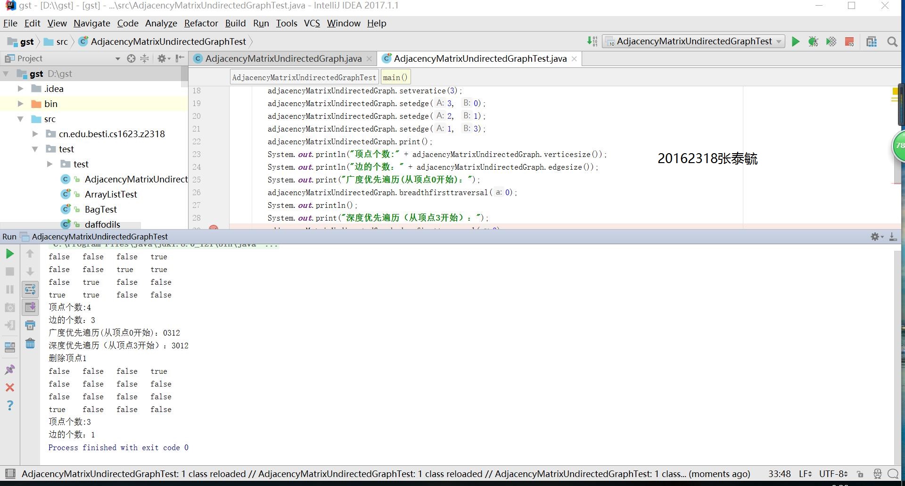Run with Coverage from the main toolbar

831,41
